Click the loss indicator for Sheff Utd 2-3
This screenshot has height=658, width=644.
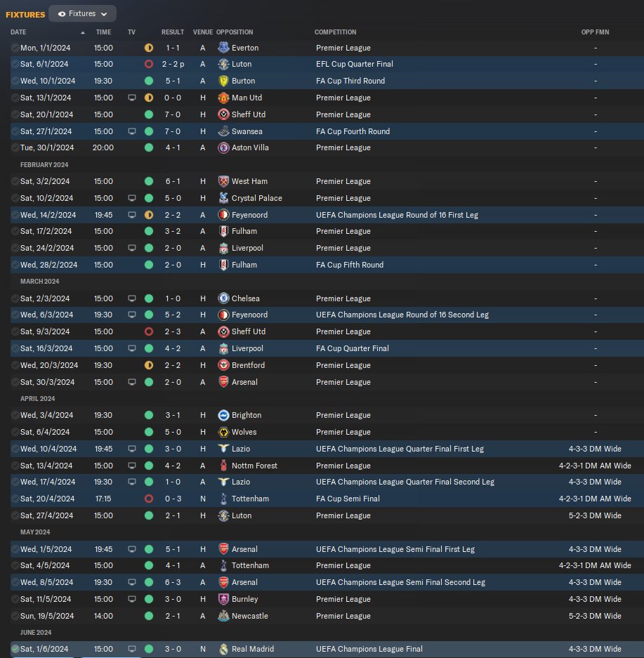click(149, 331)
